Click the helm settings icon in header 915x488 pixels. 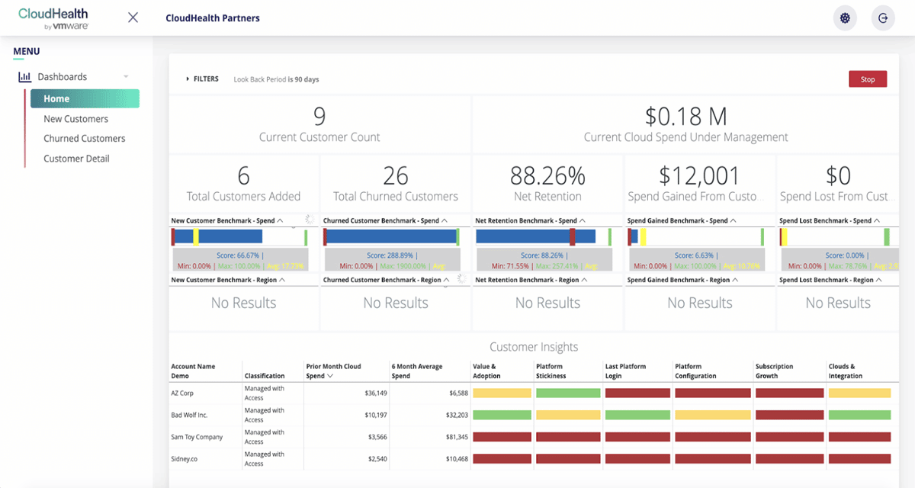point(844,18)
